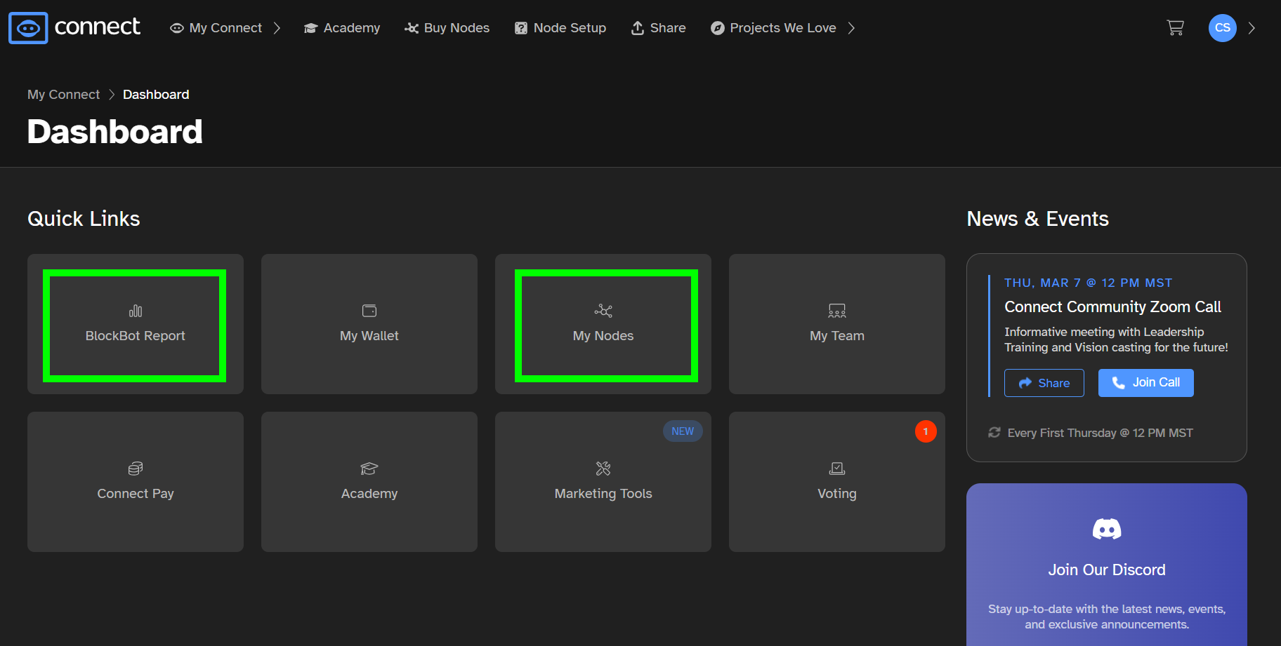Open the CS profile avatar
The image size is (1281, 646).
click(x=1223, y=28)
